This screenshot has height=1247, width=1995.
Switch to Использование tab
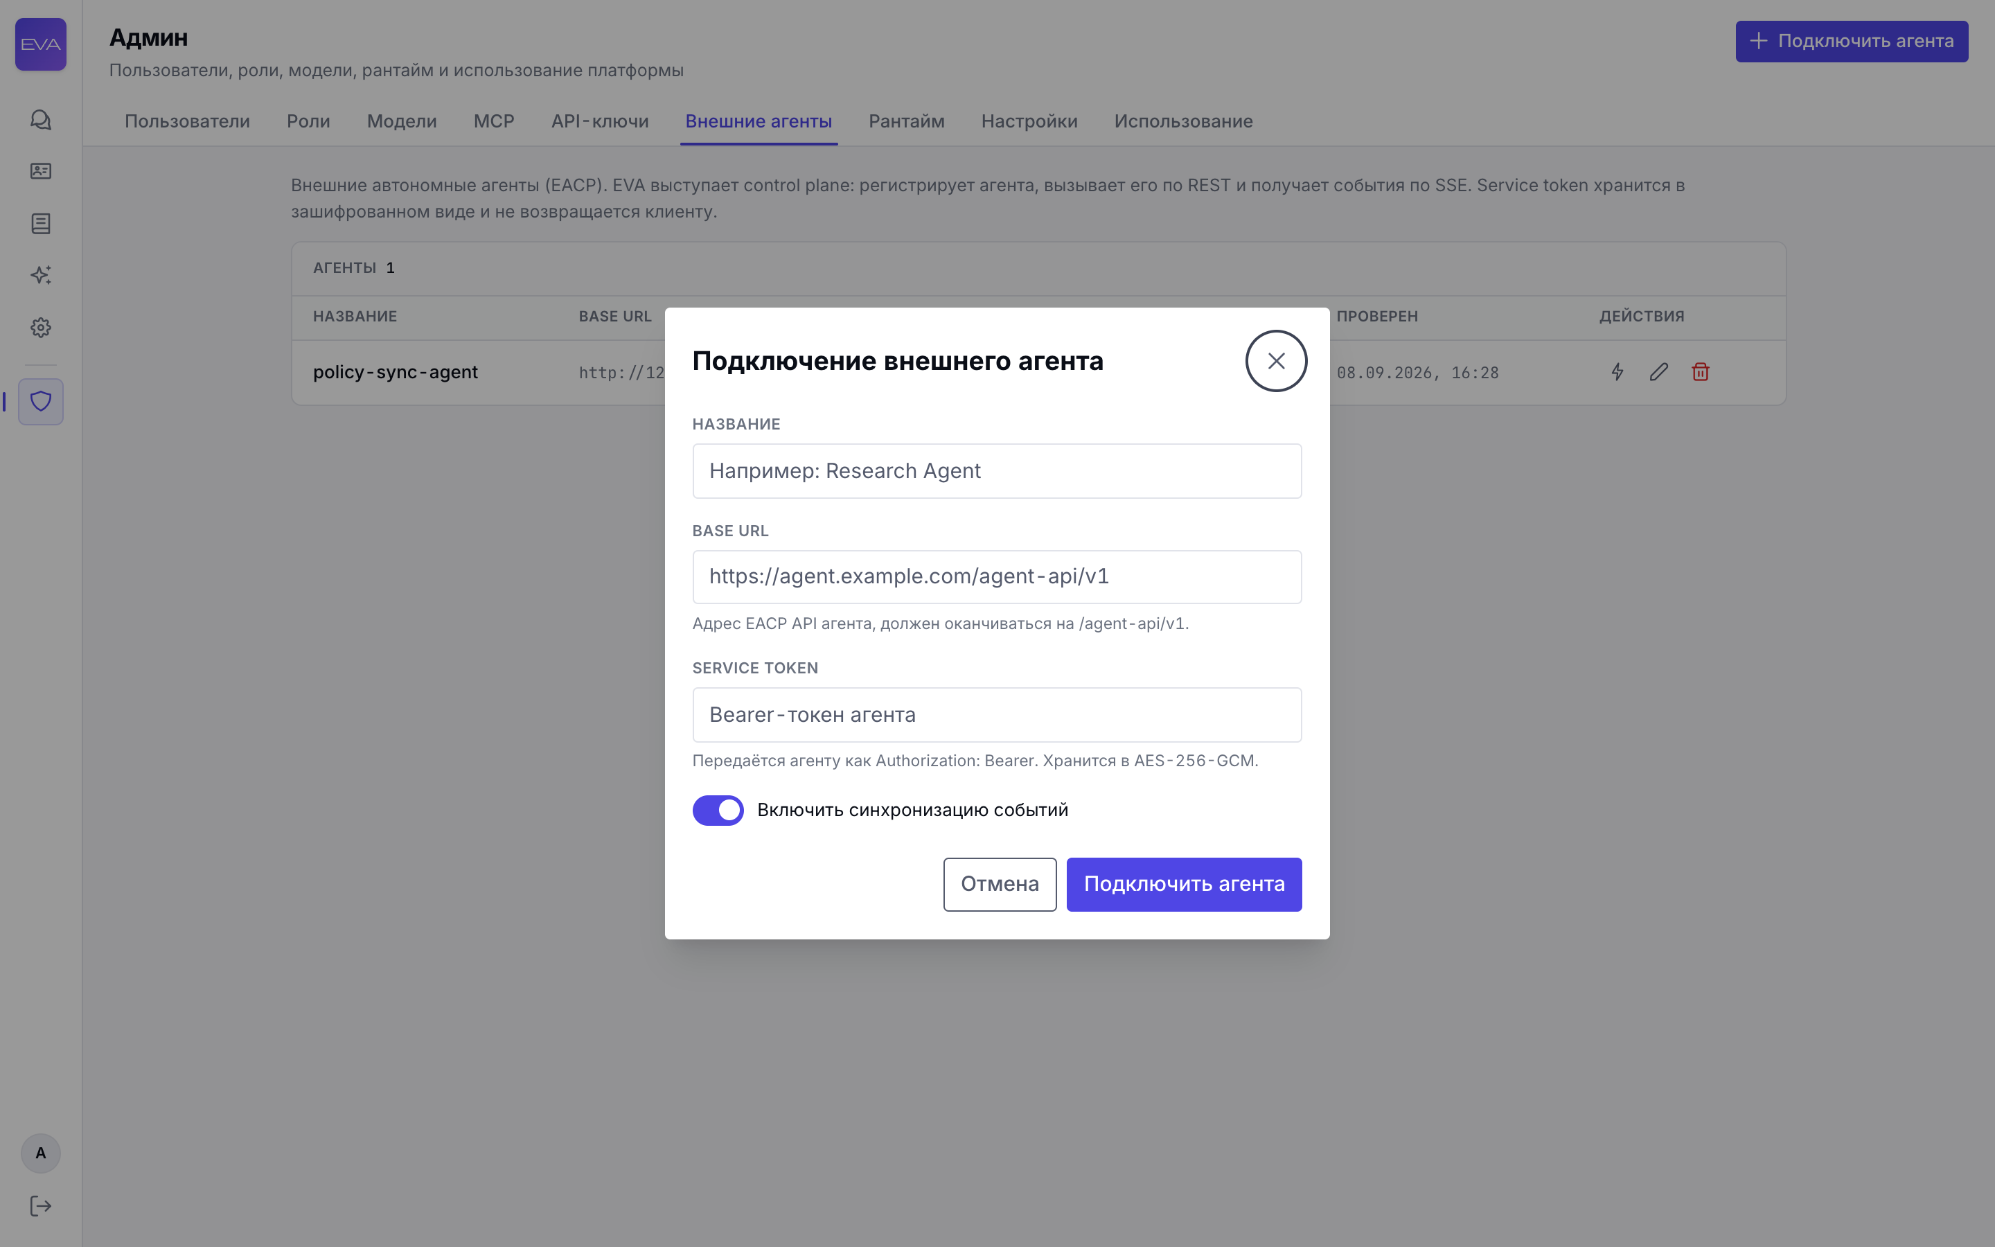[1183, 121]
